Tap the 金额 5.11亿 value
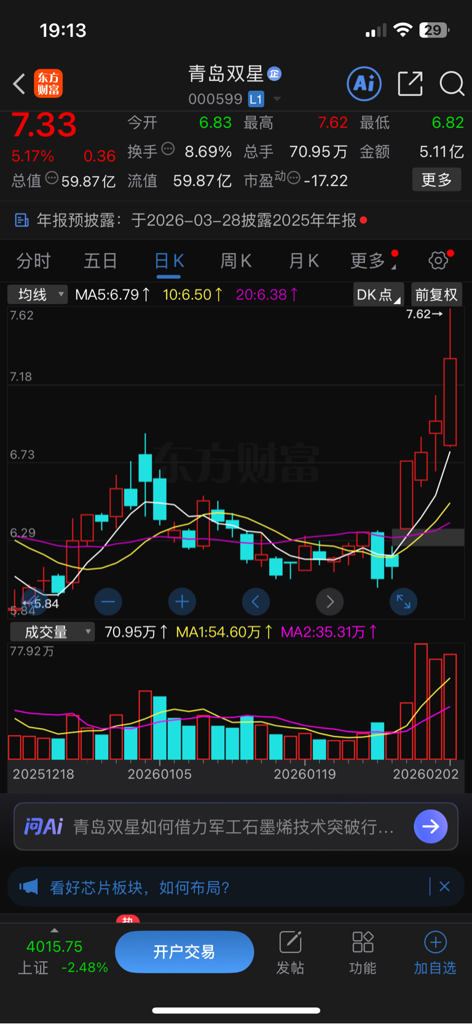Screen dimensions: 472x1024 441,151
